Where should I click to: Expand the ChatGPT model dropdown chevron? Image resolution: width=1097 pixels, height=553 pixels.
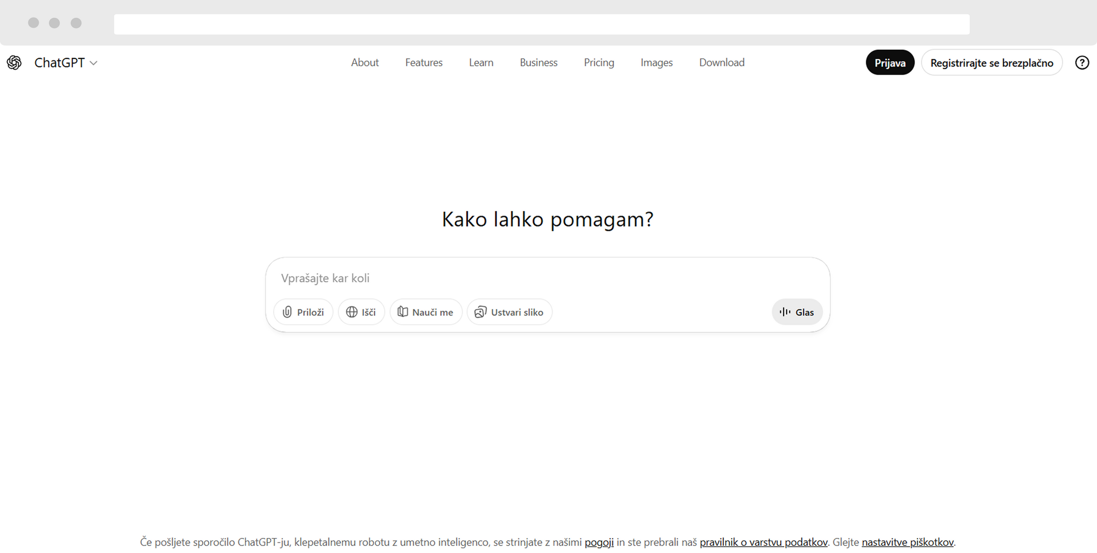[93, 63]
